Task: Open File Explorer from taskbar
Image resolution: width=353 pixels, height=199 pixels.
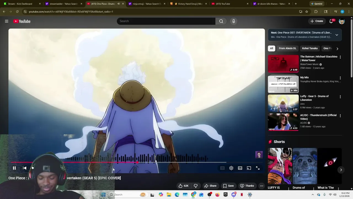Action: 169,195
